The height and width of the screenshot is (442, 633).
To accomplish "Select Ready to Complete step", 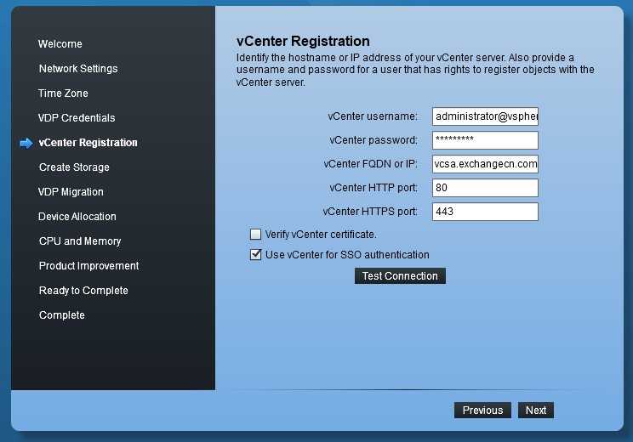I will (83, 291).
